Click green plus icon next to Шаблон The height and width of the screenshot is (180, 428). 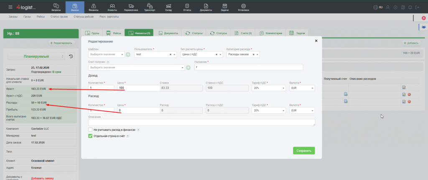[128, 54]
